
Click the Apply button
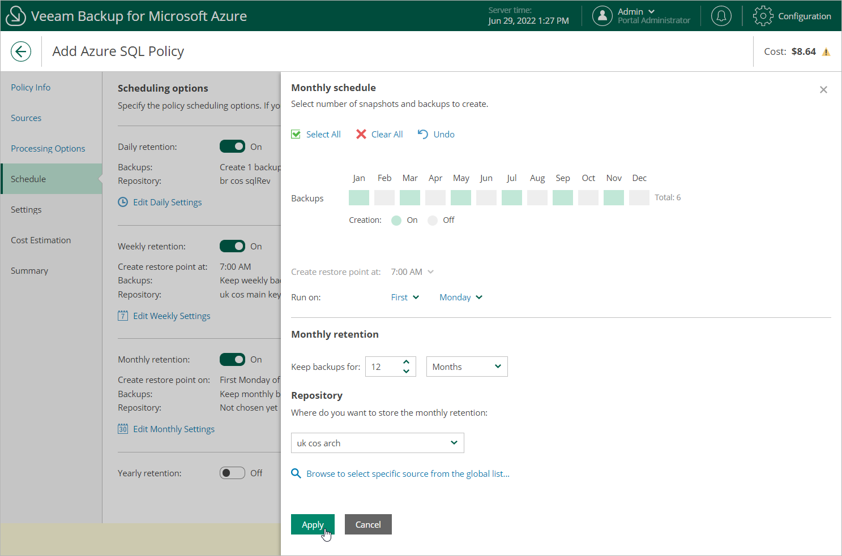(x=313, y=524)
